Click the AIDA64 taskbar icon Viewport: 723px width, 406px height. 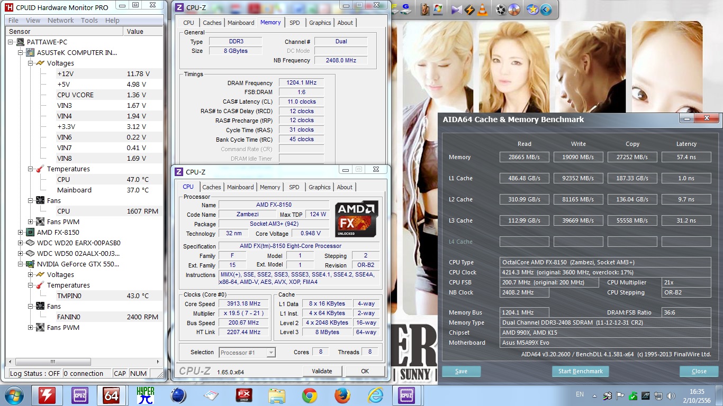[x=111, y=395]
